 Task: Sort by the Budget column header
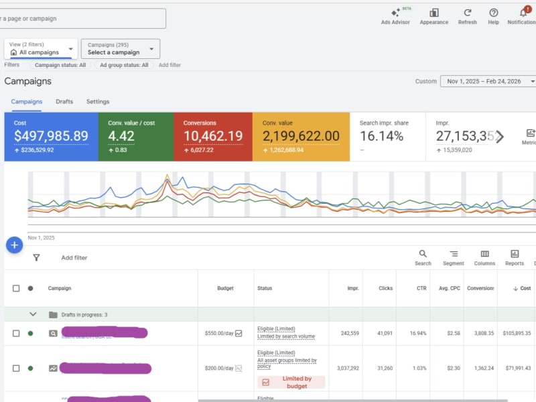pyautogui.click(x=225, y=288)
